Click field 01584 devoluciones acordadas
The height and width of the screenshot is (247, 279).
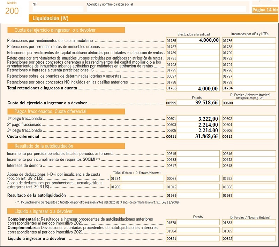point(198,231)
